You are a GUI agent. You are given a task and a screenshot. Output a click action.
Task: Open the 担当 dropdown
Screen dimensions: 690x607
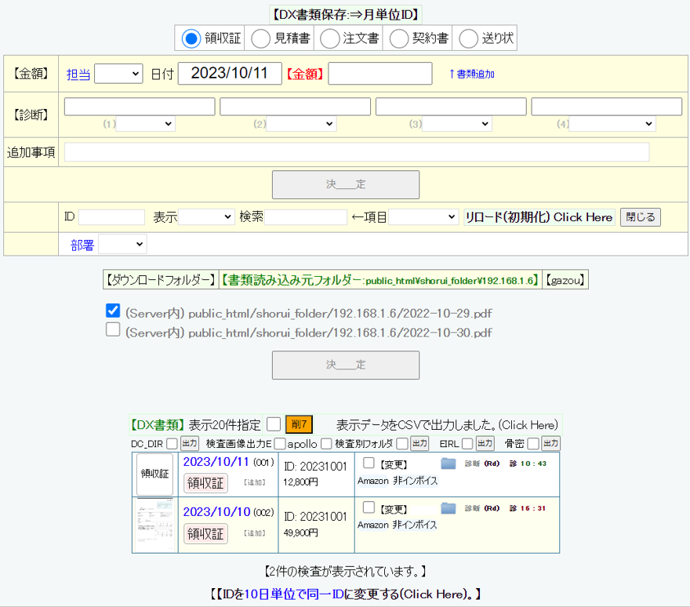(118, 74)
